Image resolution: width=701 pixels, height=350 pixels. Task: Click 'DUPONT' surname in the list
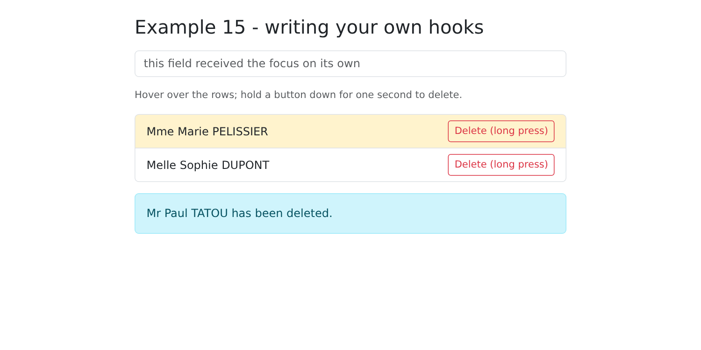point(245,165)
